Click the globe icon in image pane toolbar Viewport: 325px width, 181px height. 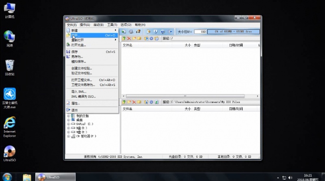pyautogui.click(x=146, y=39)
